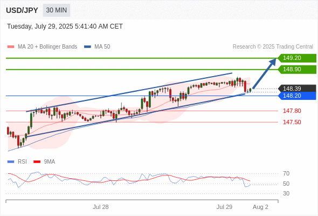
Task: Click the green 149.20 resistance label
Action: pos(297,58)
